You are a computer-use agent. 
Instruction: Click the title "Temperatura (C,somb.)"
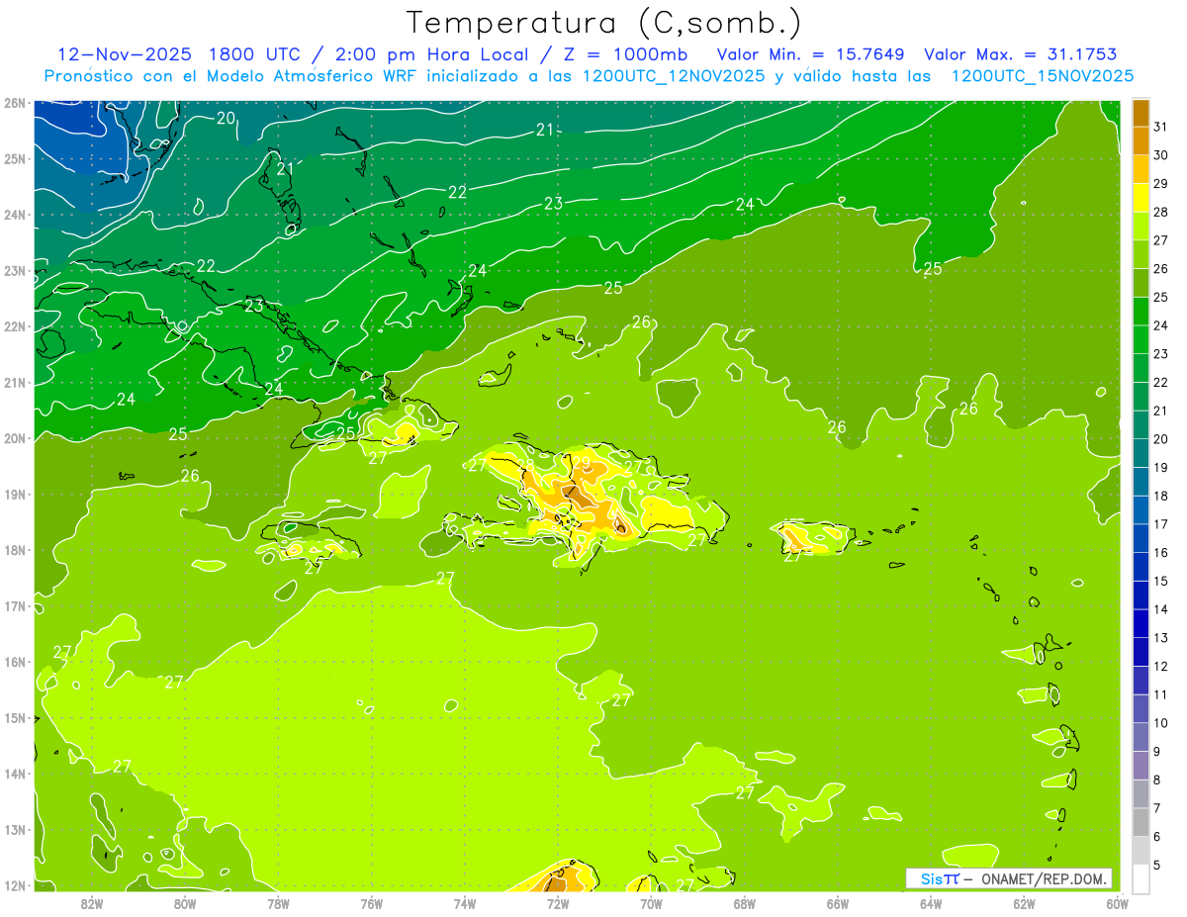604,23
